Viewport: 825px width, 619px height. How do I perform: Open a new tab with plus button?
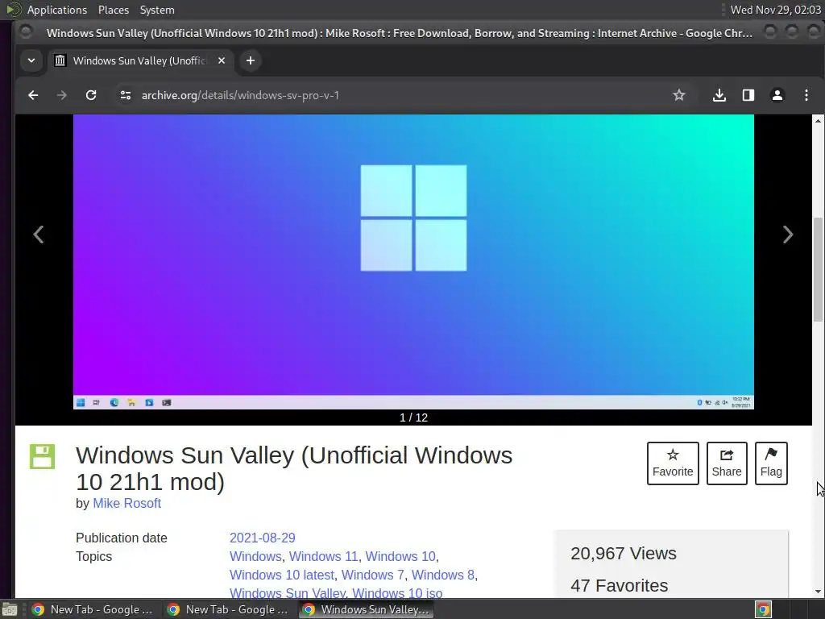pos(251,60)
